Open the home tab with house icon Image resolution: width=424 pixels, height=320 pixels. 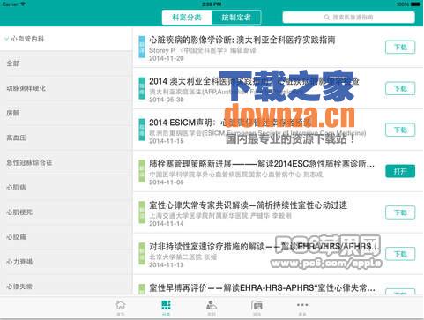pos(121,308)
